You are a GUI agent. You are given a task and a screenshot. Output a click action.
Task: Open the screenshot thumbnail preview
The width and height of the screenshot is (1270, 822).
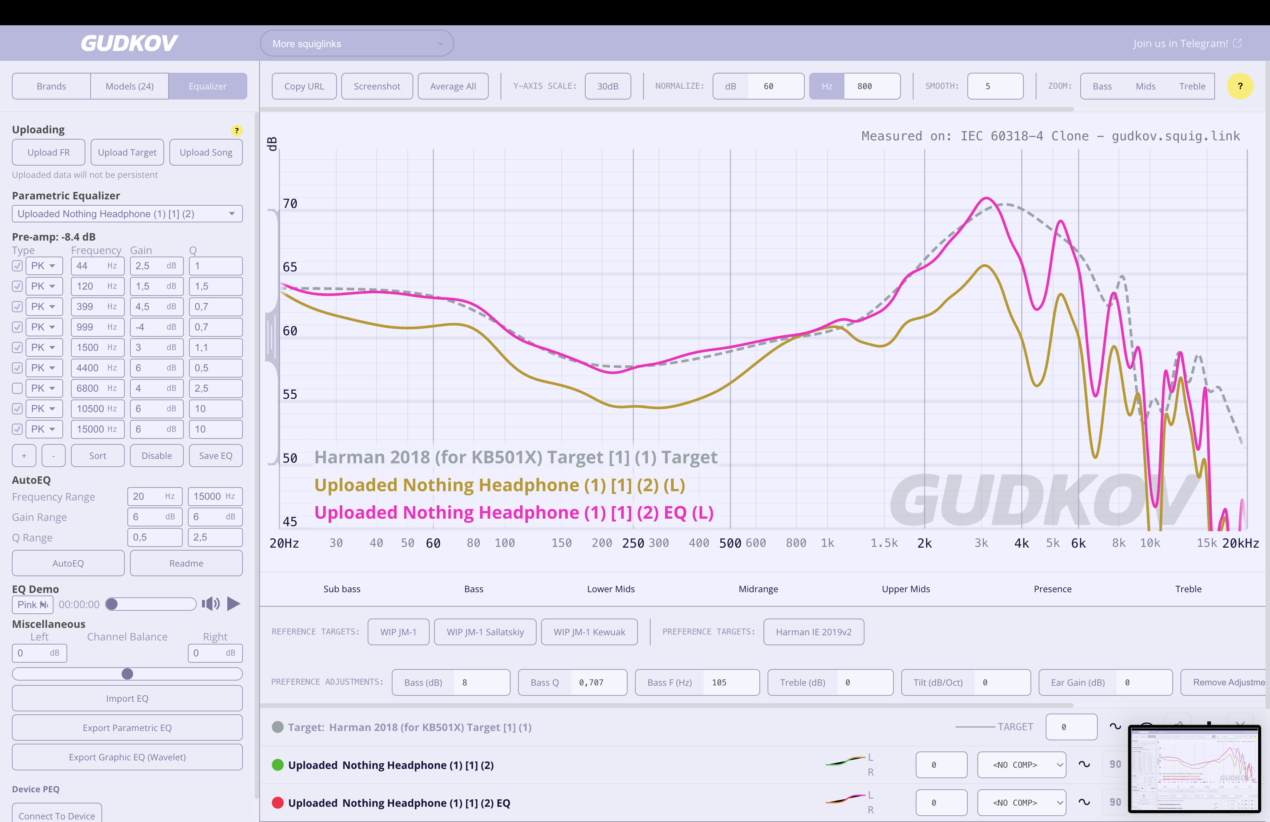[1194, 769]
